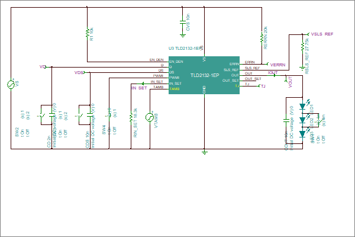Screen dimensions: 355x237
Task: Click the GND pin label inside the IC
Action: (204, 90)
